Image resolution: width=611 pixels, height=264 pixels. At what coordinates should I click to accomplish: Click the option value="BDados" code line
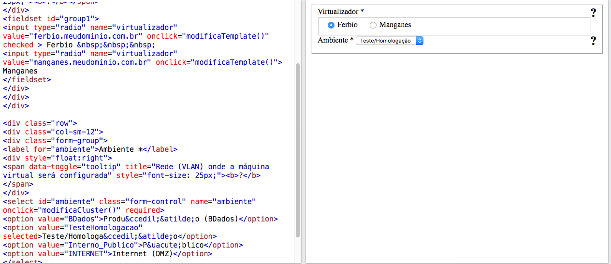(141, 219)
